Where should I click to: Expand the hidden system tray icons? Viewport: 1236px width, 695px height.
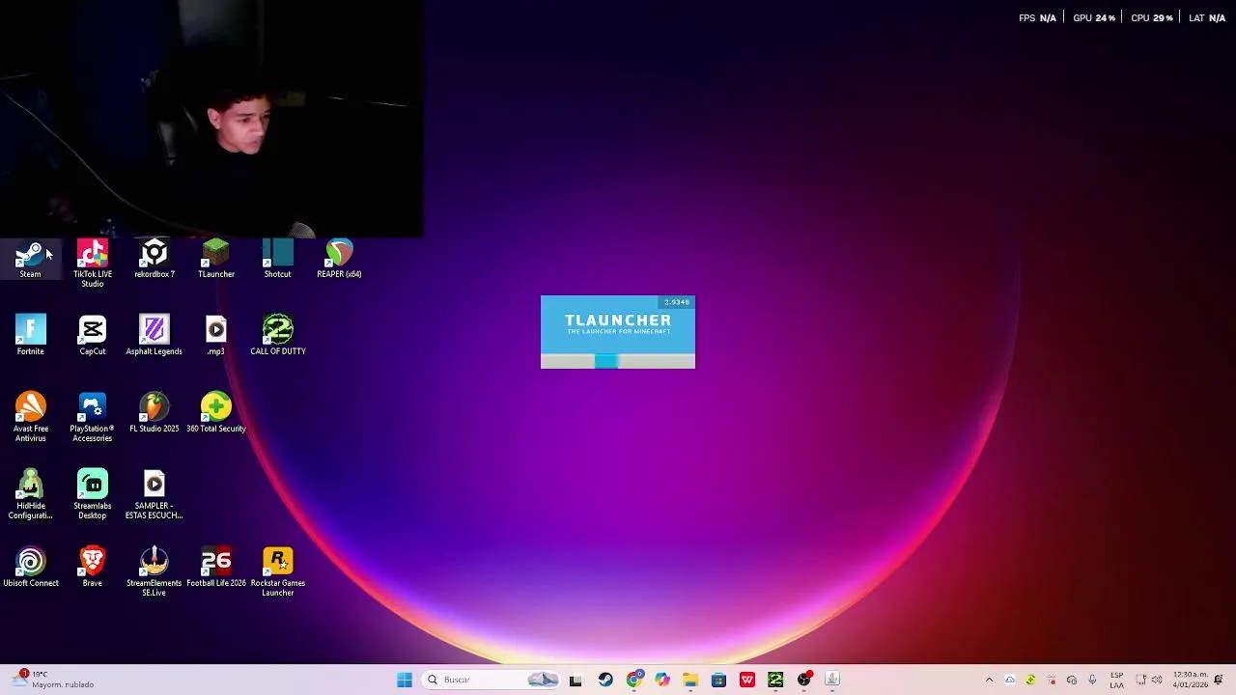coord(989,680)
